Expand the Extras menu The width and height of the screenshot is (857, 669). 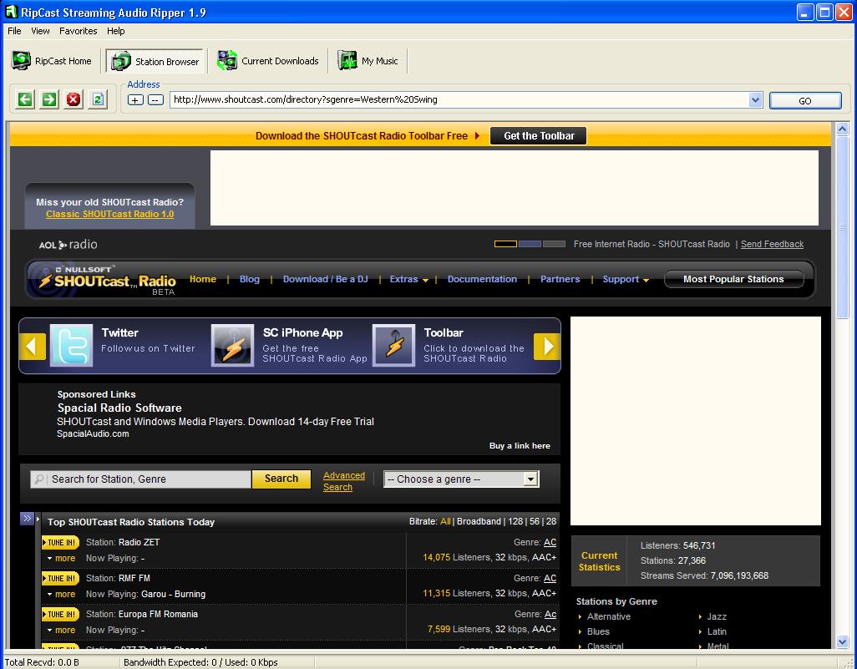408,279
